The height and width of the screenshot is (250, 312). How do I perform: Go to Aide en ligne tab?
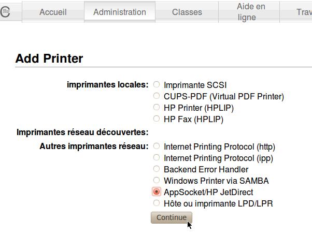click(251, 12)
